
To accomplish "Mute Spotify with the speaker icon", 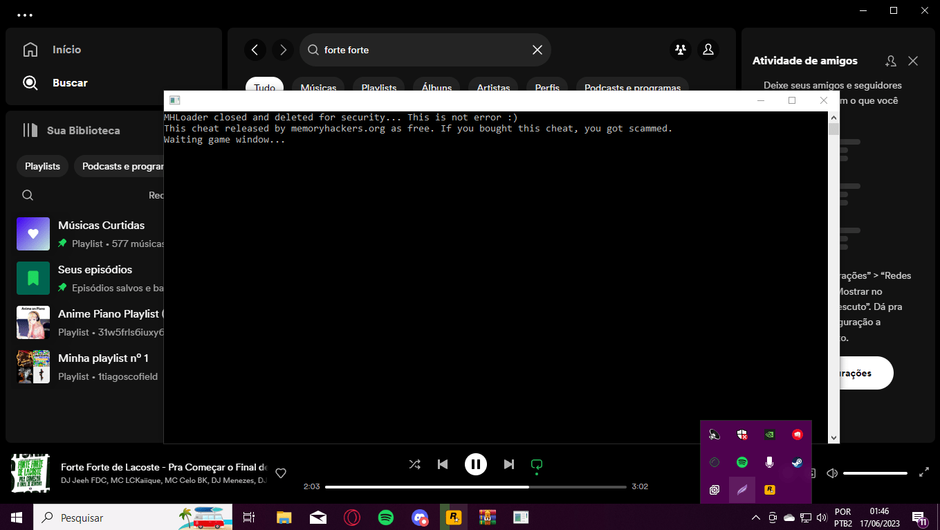I will tap(832, 473).
